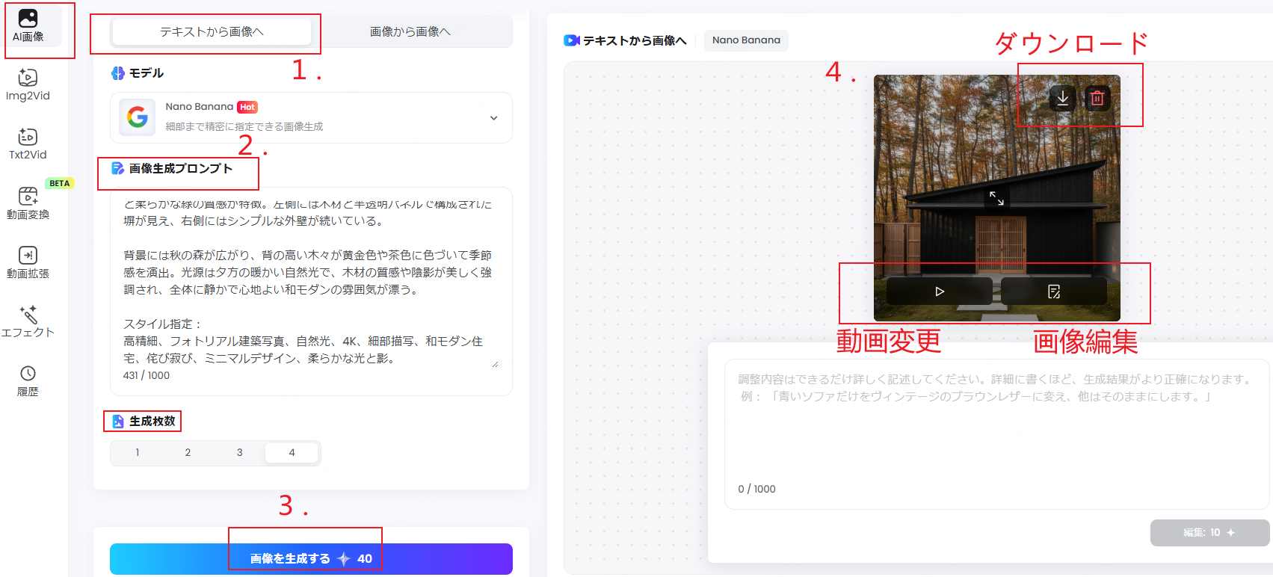Open the 動画変換 BETA tool
The width and height of the screenshot is (1273, 577).
click(28, 203)
